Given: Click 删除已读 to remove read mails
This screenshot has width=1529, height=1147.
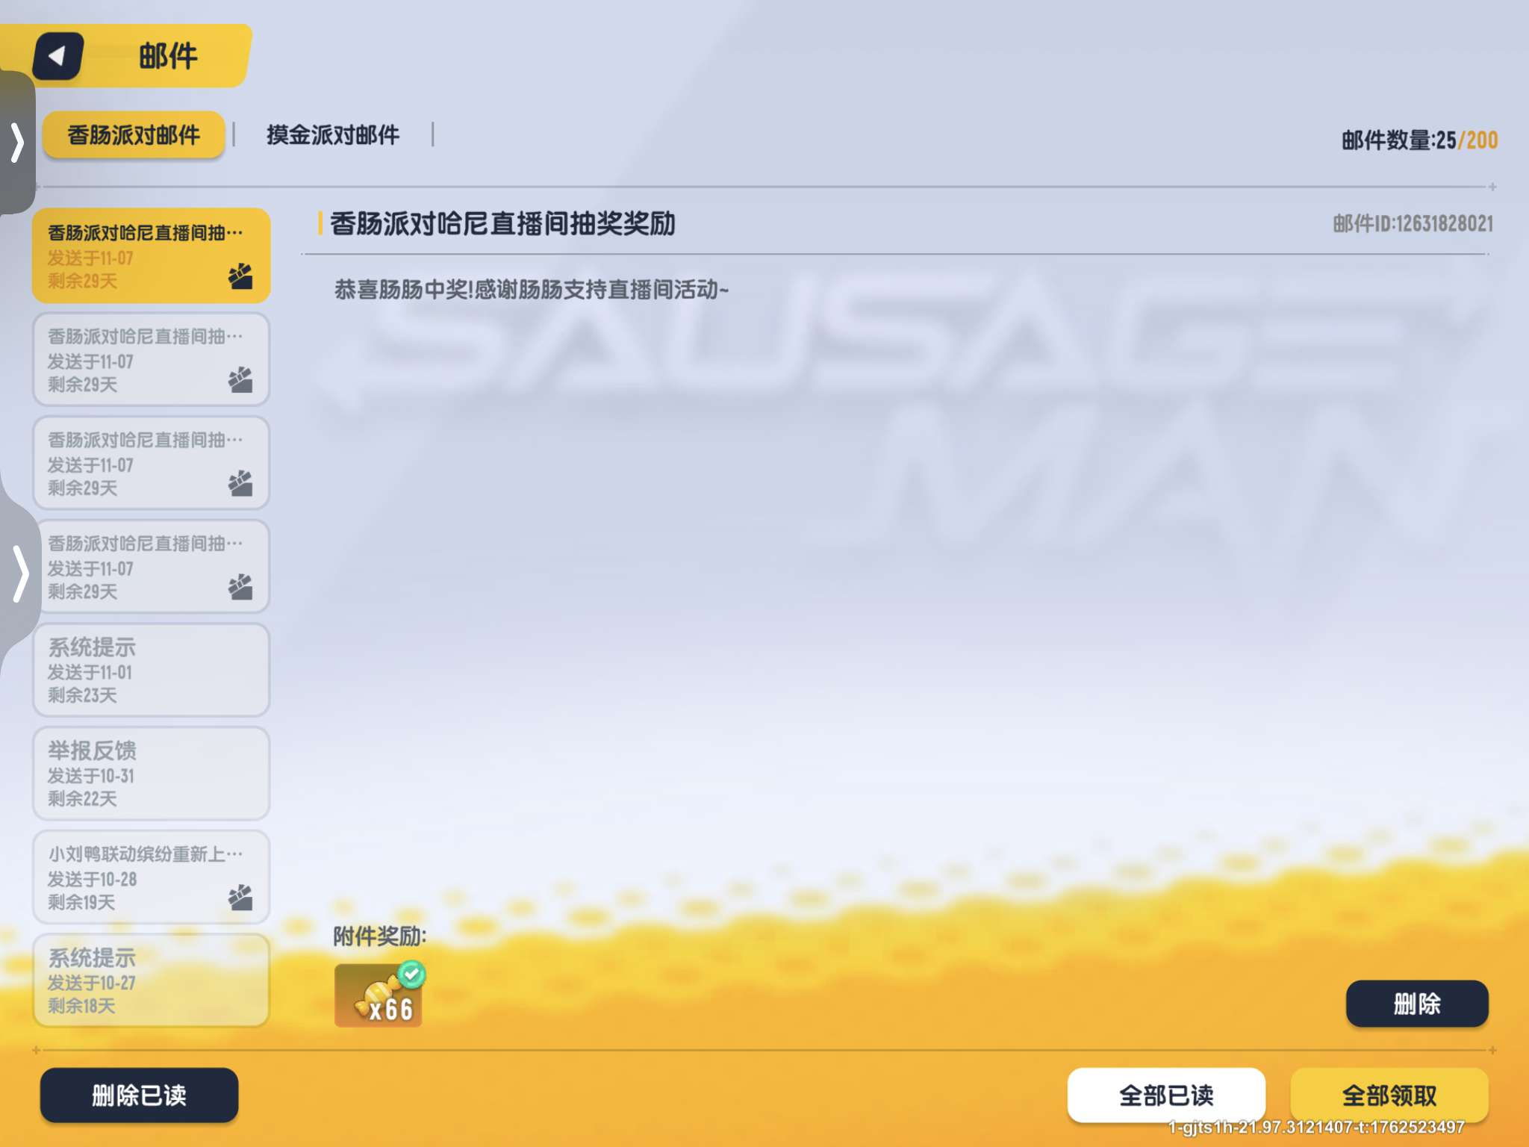Looking at the screenshot, I should tap(138, 1095).
